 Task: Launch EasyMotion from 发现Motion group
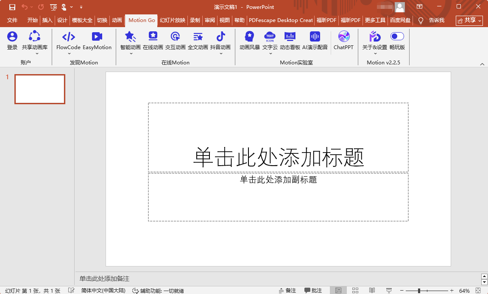coord(98,40)
